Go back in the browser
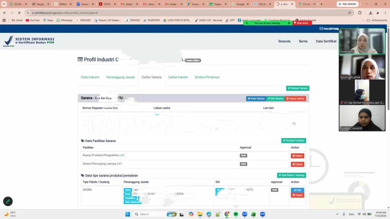The width and height of the screenshot is (390, 219). click(5, 13)
